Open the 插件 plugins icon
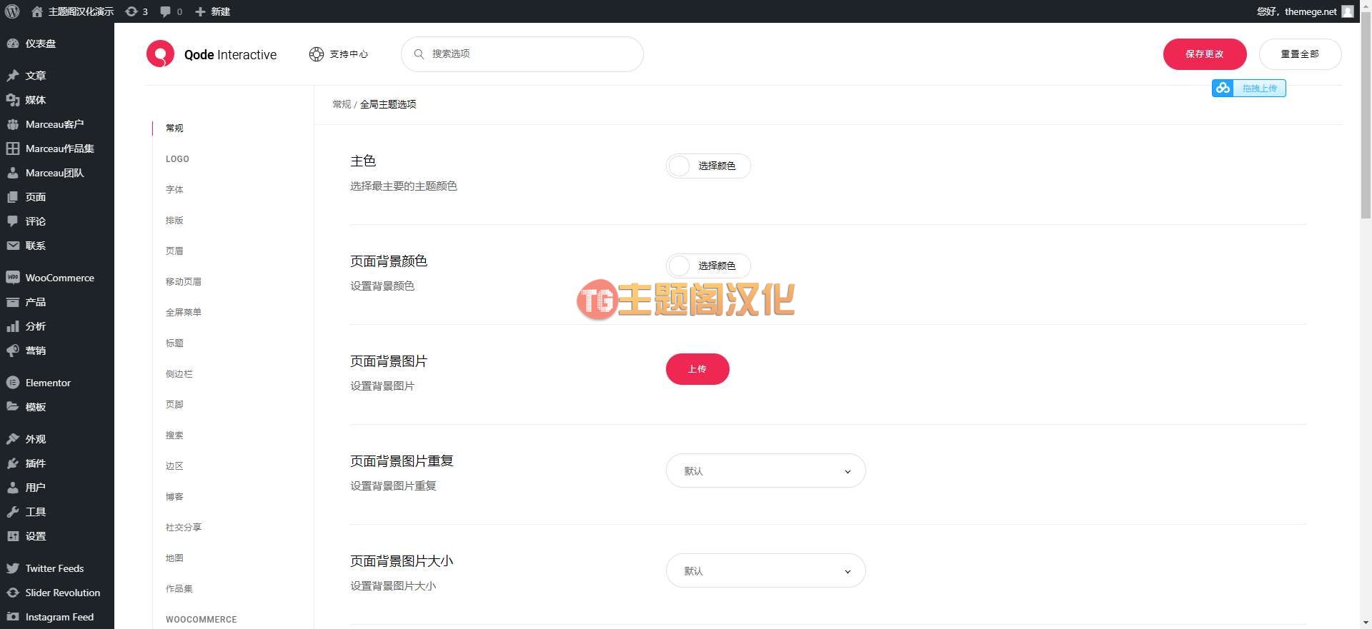 coord(13,463)
